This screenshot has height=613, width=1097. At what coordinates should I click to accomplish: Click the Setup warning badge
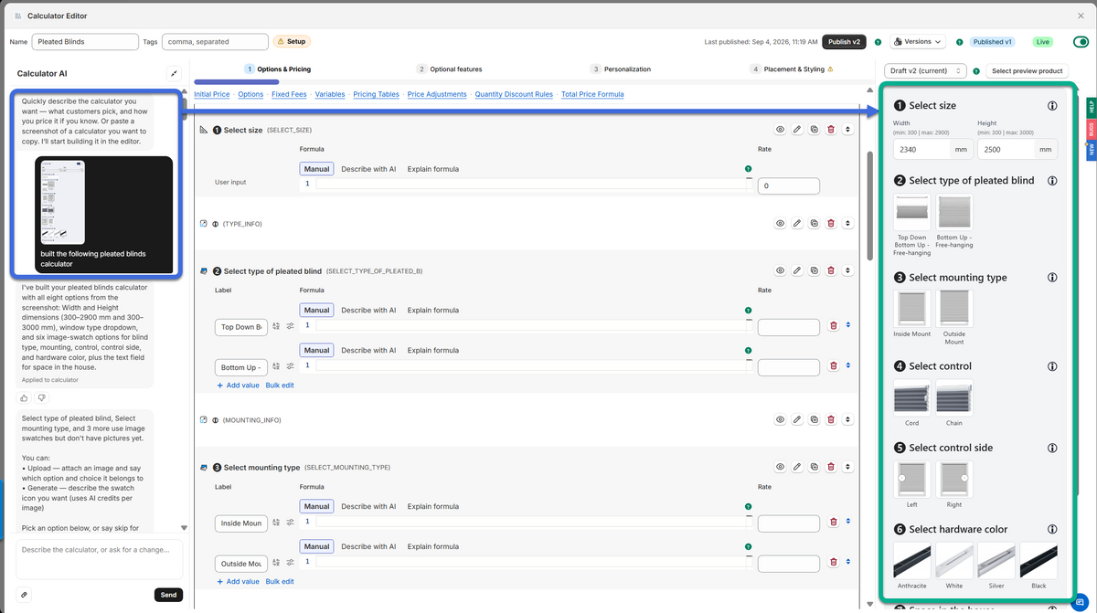pos(292,42)
